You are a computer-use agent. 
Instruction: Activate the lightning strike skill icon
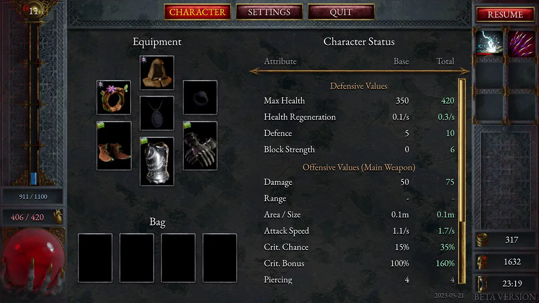coord(489,43)
